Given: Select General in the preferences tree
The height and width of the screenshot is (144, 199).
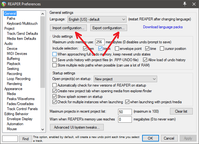Looking at the screenshot, I should (10, 13).
